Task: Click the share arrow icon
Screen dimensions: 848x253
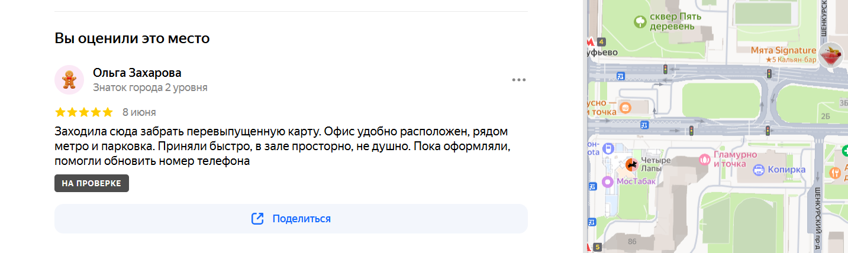Action: click(x=257, y=219)
